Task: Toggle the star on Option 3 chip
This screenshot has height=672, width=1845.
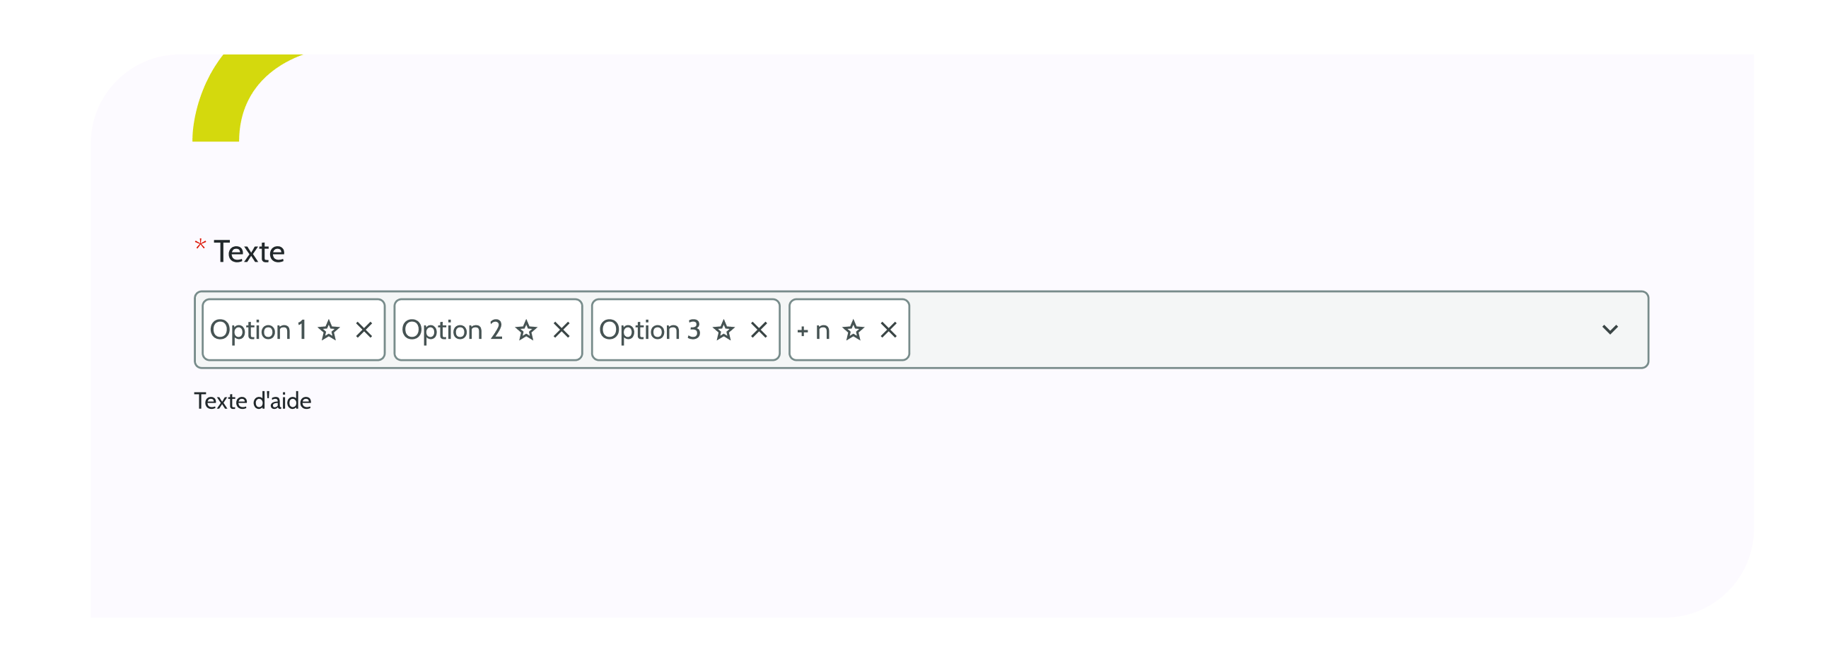Action: click(724, 330)
